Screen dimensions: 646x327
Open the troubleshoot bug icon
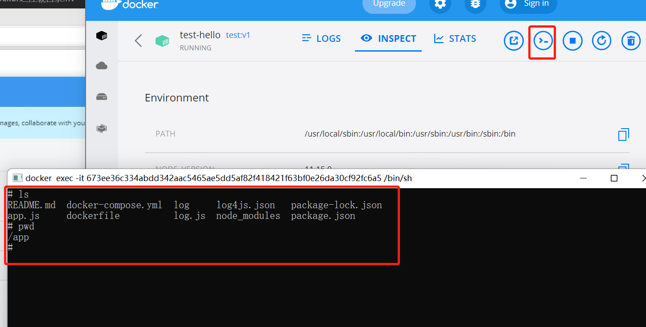point(475,4)
